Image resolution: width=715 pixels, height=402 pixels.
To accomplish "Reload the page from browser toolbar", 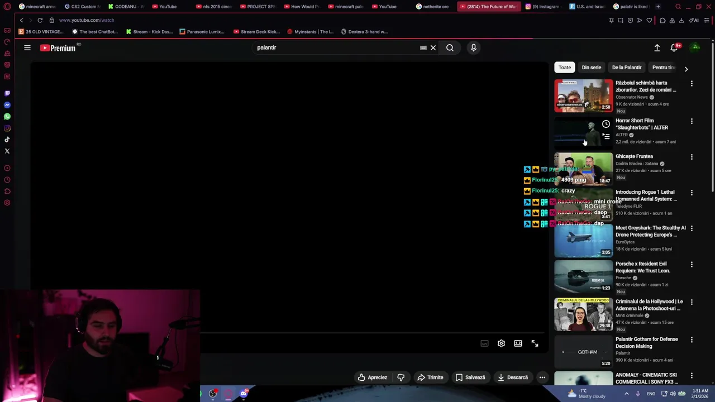I will 40,20.
